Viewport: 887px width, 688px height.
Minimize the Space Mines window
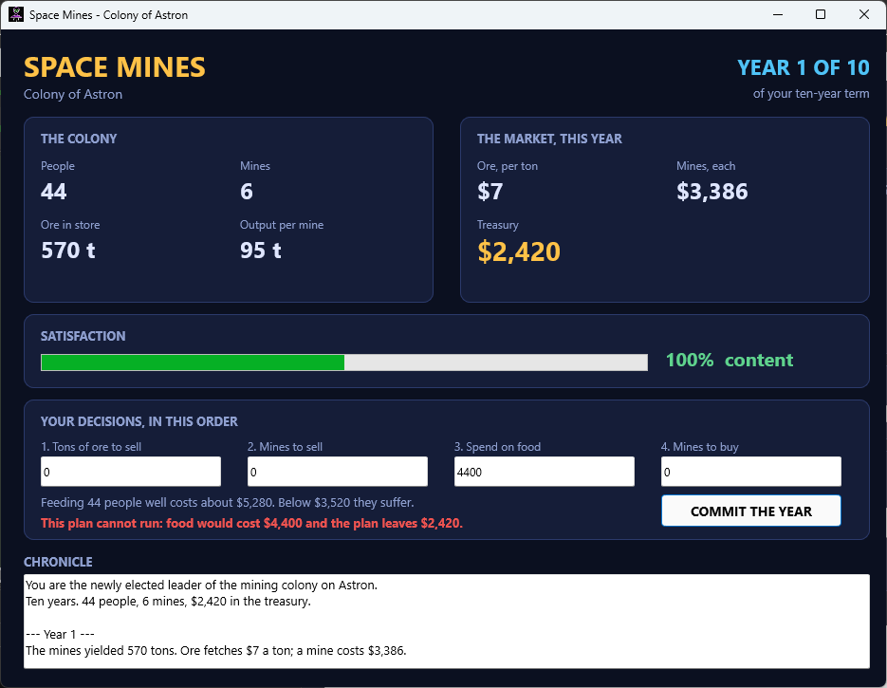coord(778,15)
